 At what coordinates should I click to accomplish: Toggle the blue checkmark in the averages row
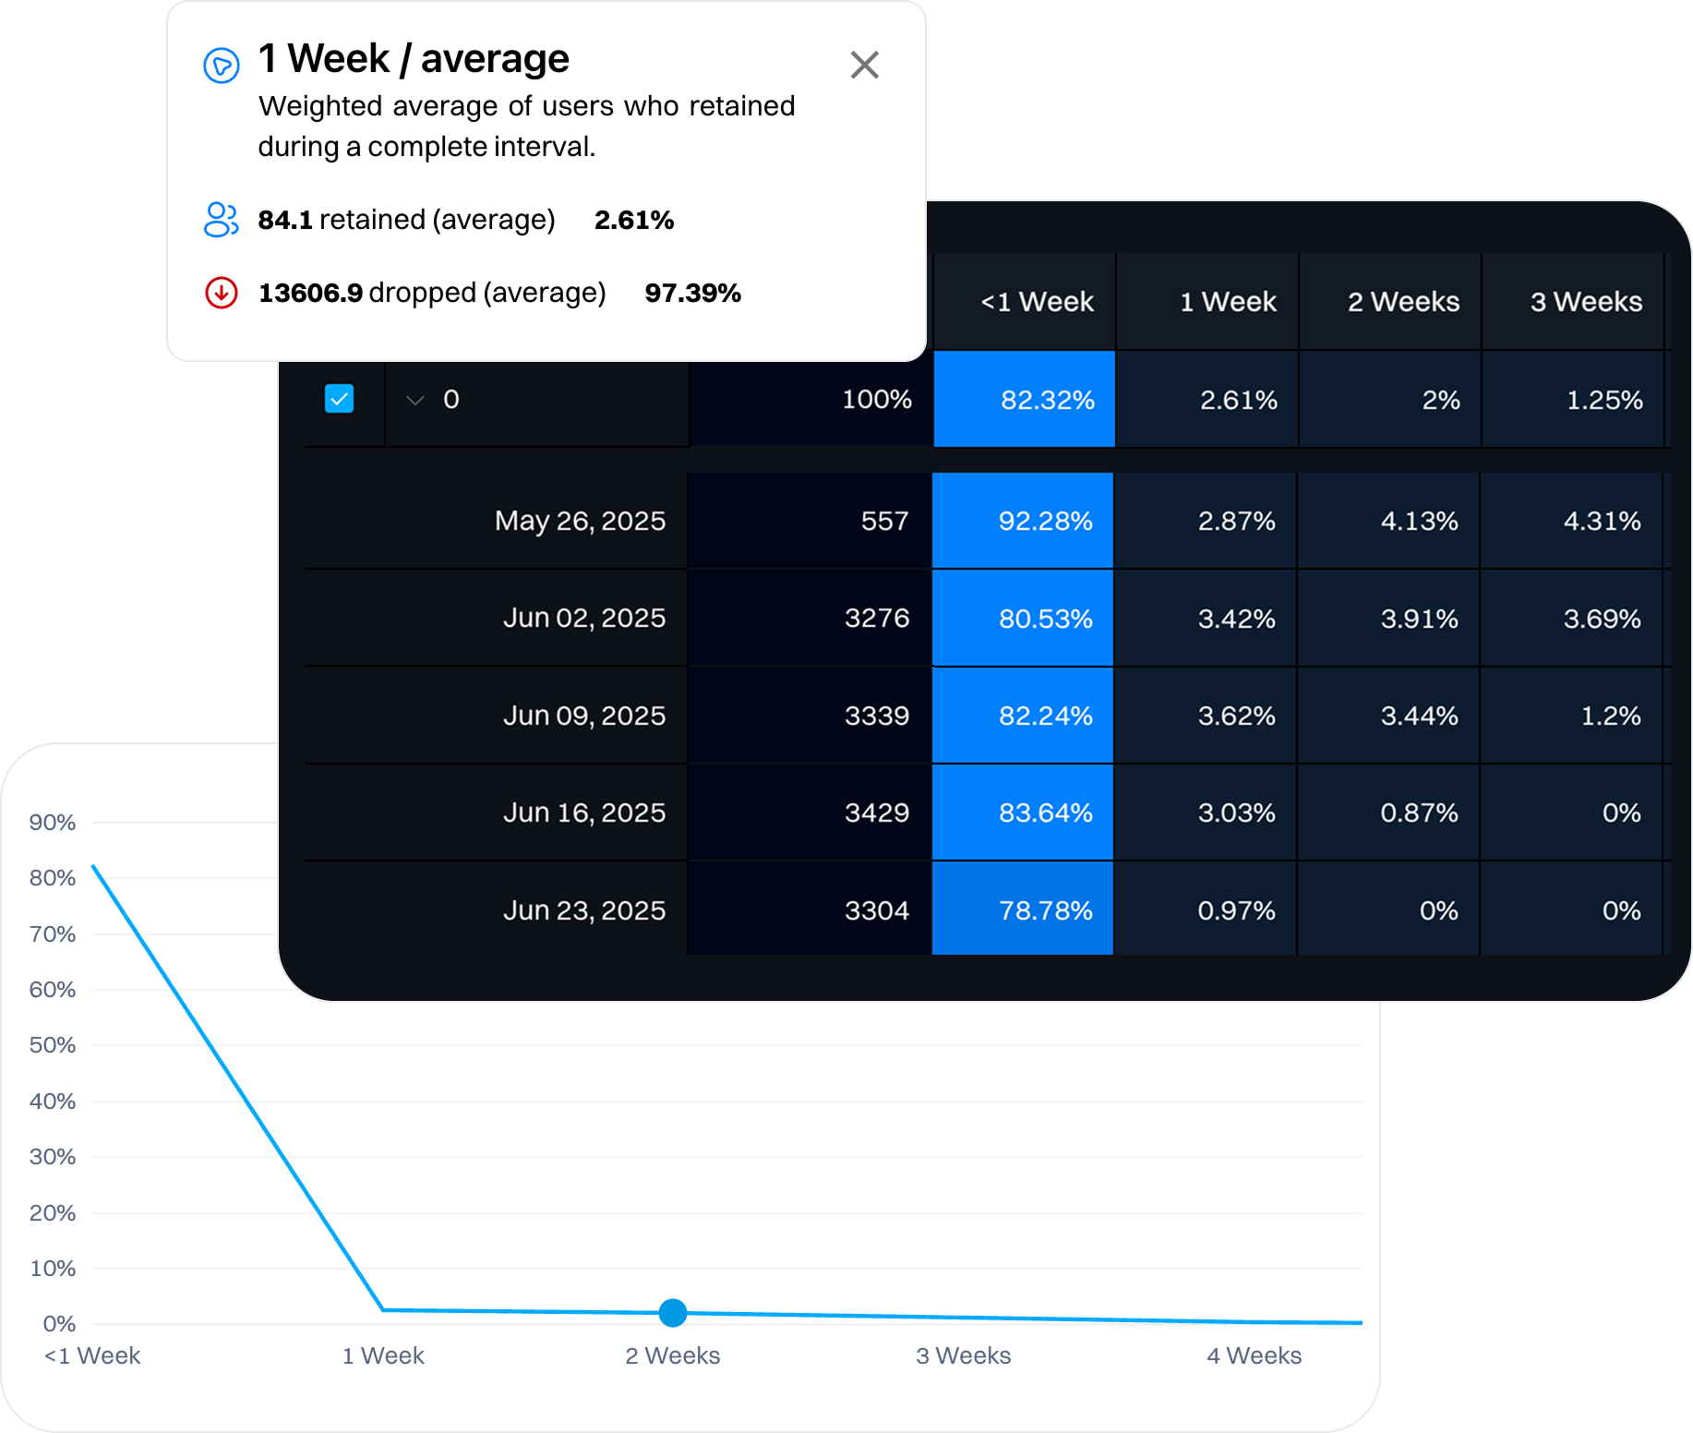[x=339, y=399]
